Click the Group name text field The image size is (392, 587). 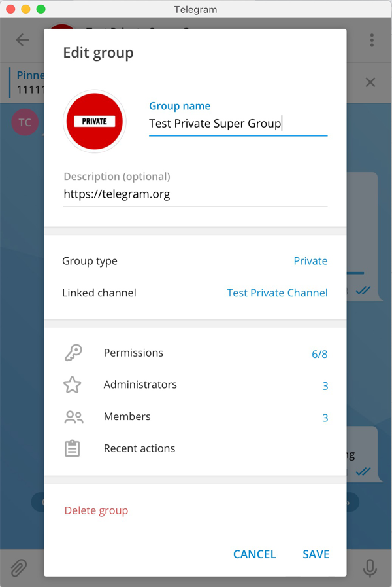pyautogui.click(x=238, y=123)
